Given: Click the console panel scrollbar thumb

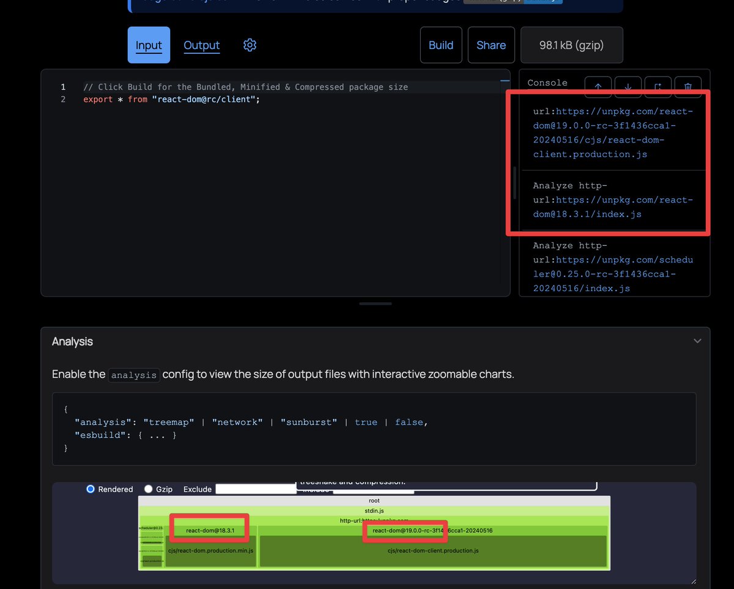Looking at the screenshot, I should coord(515,182).
